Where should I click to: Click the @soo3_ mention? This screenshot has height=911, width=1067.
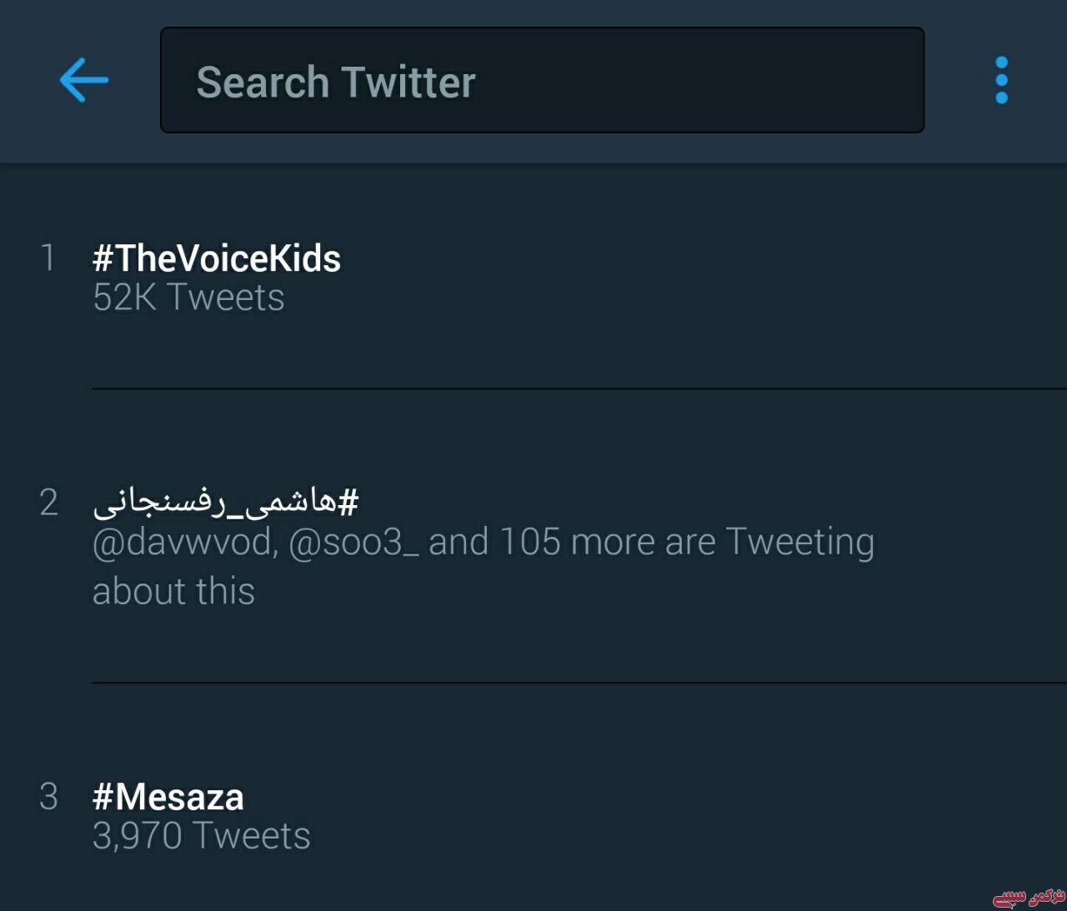[353, 543]
